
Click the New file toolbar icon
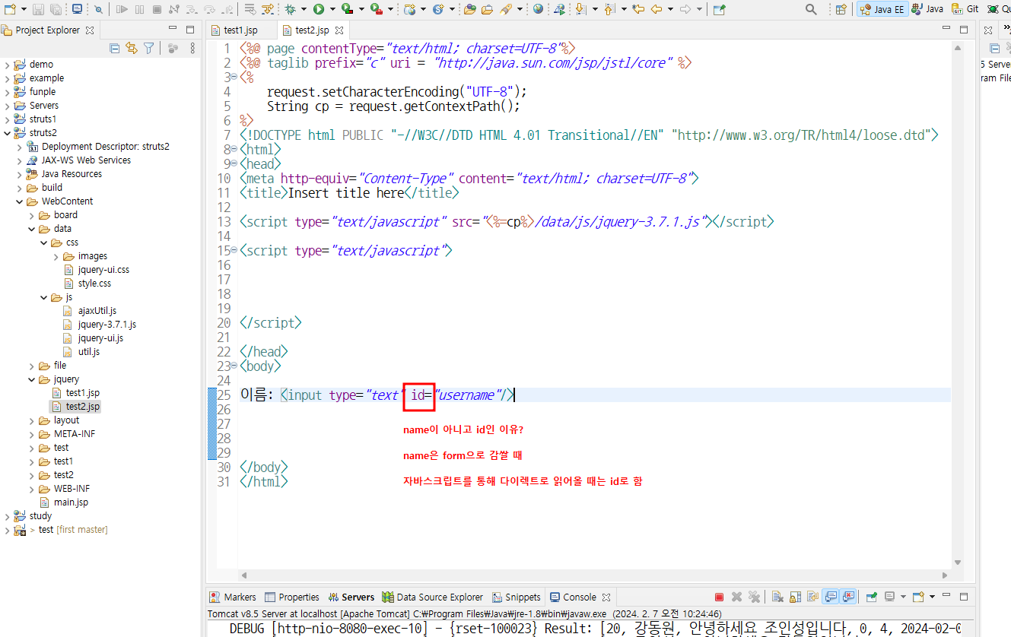tap(9, 9)
